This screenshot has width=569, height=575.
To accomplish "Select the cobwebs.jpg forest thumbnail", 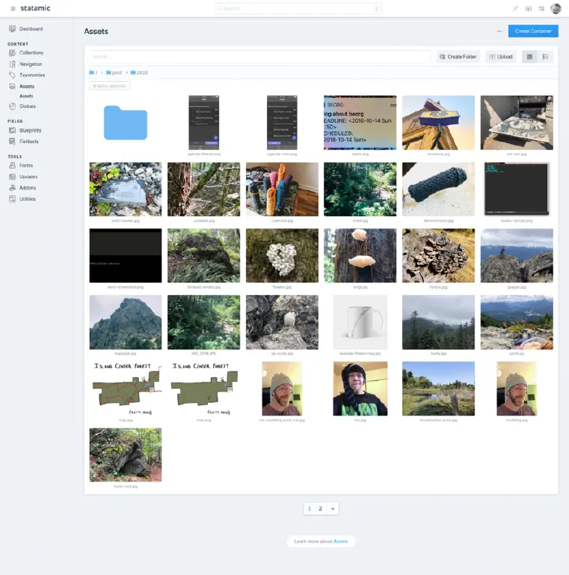I will tap(204, 189).
